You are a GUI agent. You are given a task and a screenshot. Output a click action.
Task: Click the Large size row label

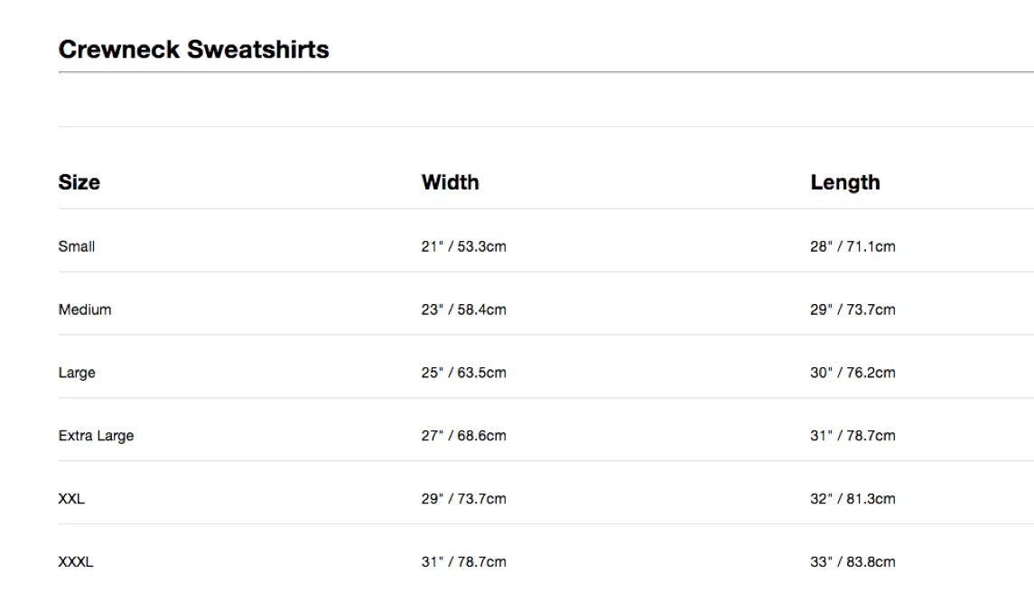[77, 373]
